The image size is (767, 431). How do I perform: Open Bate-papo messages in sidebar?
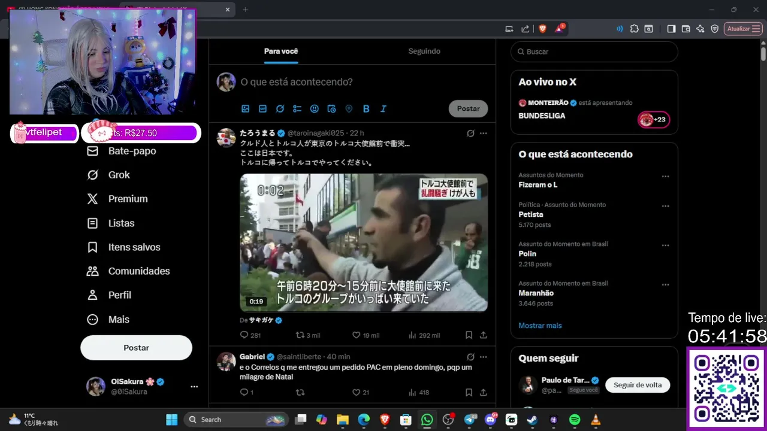point(122,151)
